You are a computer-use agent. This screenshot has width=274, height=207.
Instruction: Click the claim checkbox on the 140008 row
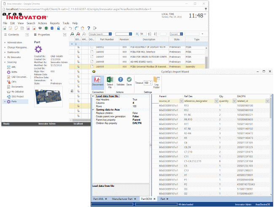click(x=92, y=61)
